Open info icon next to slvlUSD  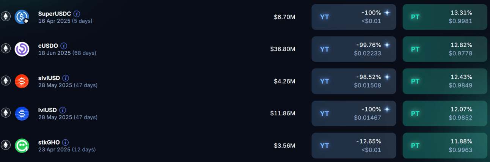66,78
